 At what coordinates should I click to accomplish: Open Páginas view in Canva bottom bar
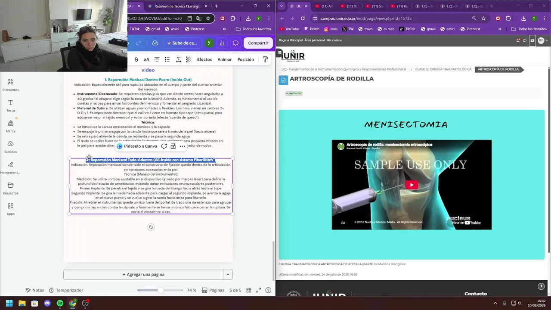(x=213, y=290)
